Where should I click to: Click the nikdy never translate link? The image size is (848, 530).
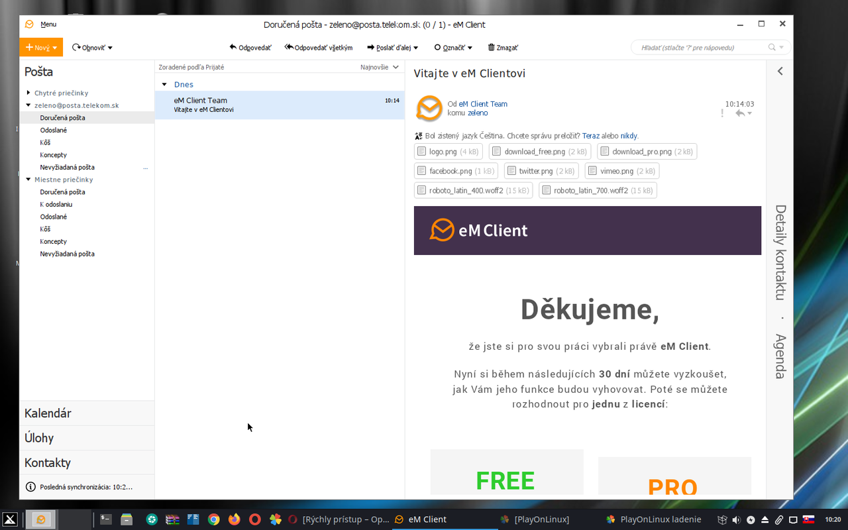click(629, 136)
